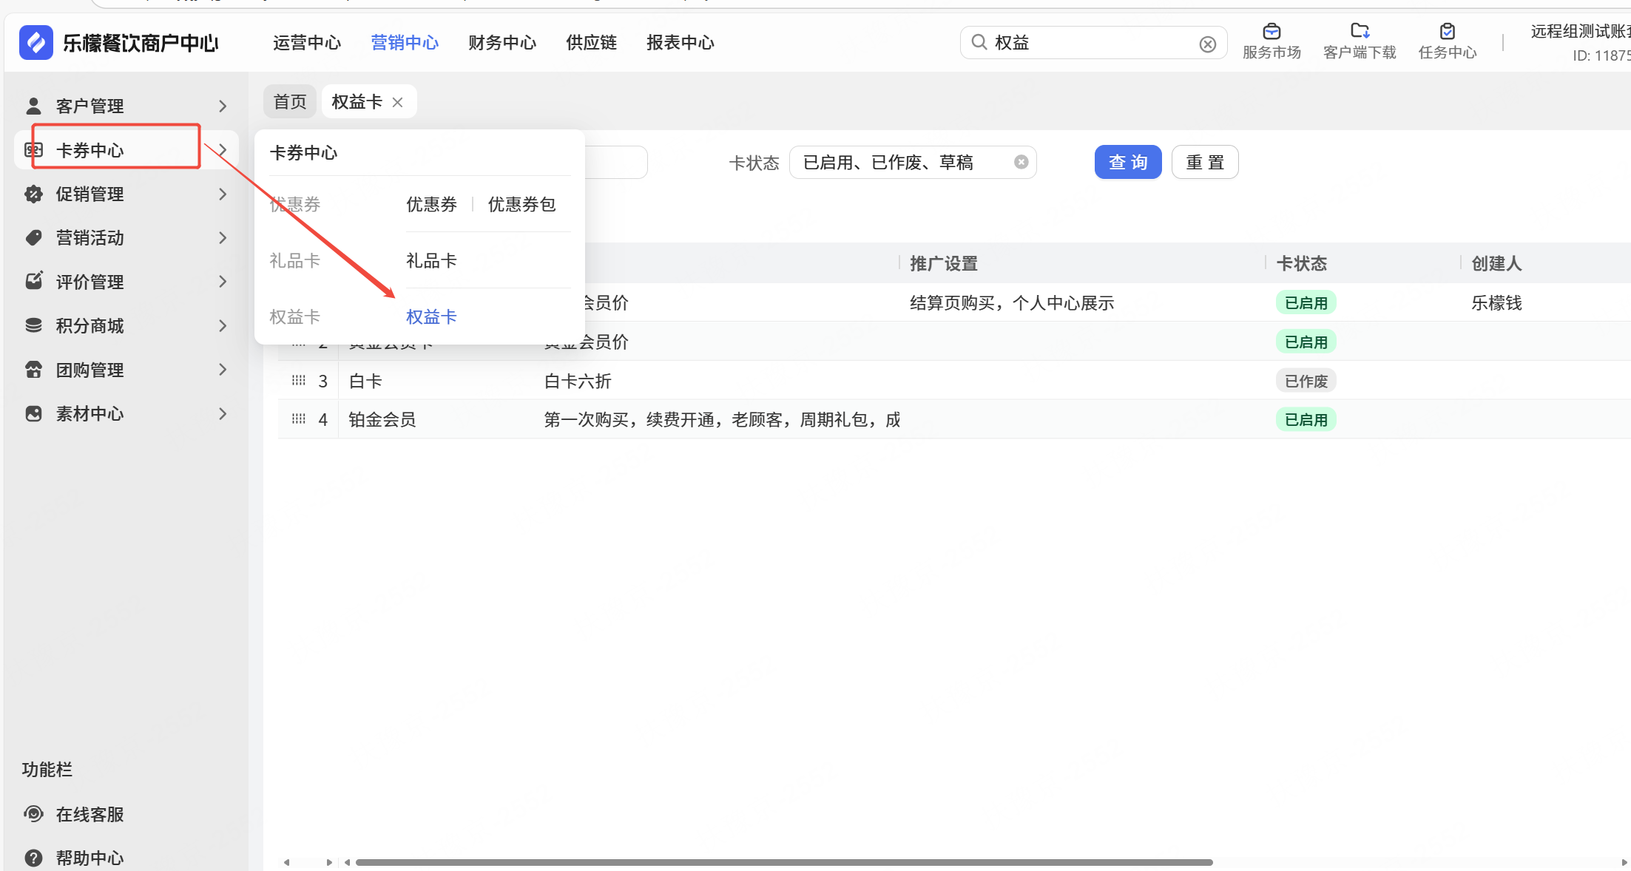Open 任务中心 clipboard icon
This screenshot has width=1631, height=871.
[x=1448, y=31]
